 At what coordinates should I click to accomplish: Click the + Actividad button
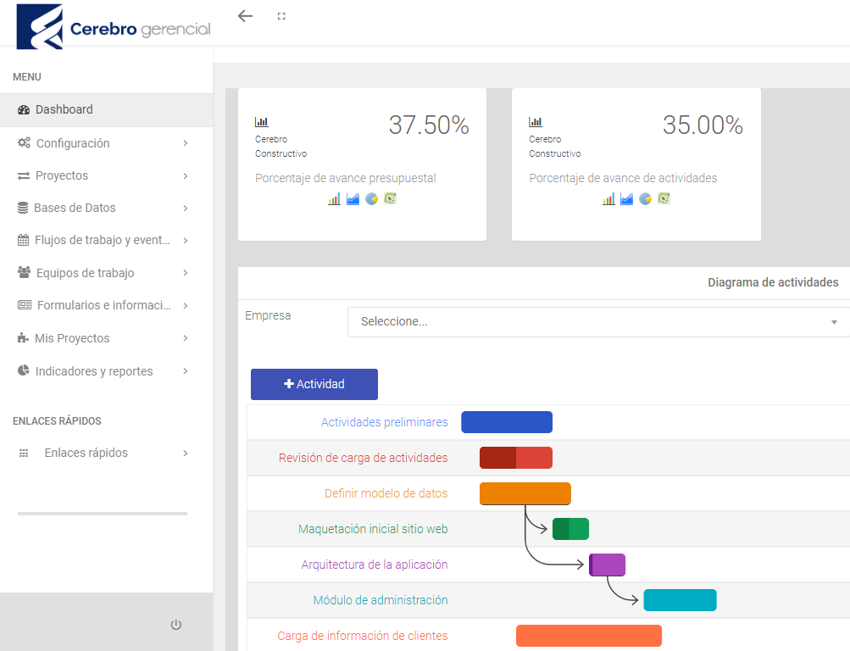pyautogui.click(x=314, y=384)
